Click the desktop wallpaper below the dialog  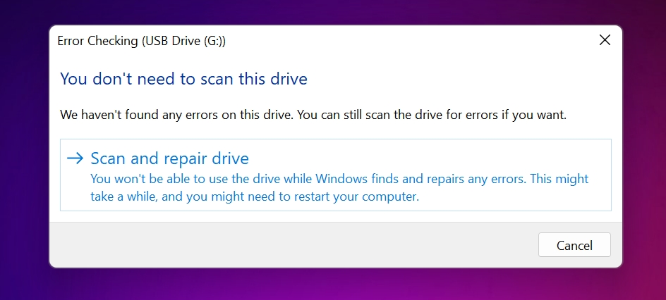click(x=332, y=285)
